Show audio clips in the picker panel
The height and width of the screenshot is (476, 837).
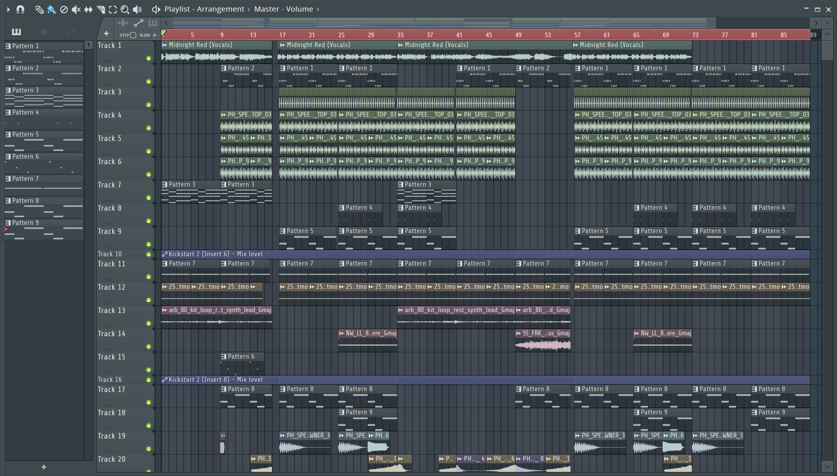[x=44, y=32]
